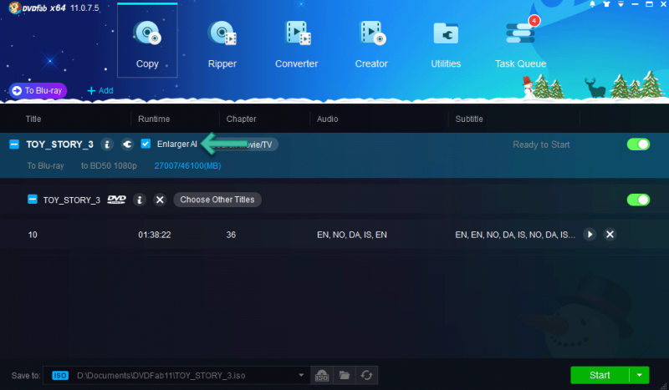Switch to the Creator module
The height and width of the screenshot is (390, 669).
(x=371, y=44)
